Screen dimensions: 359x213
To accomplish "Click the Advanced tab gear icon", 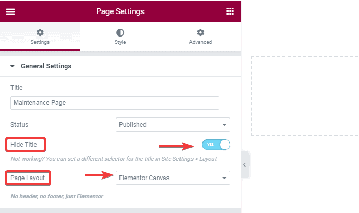I will point(200,32).
